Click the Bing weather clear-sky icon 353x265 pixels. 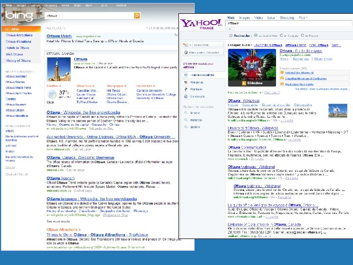(x=52, y=95)
